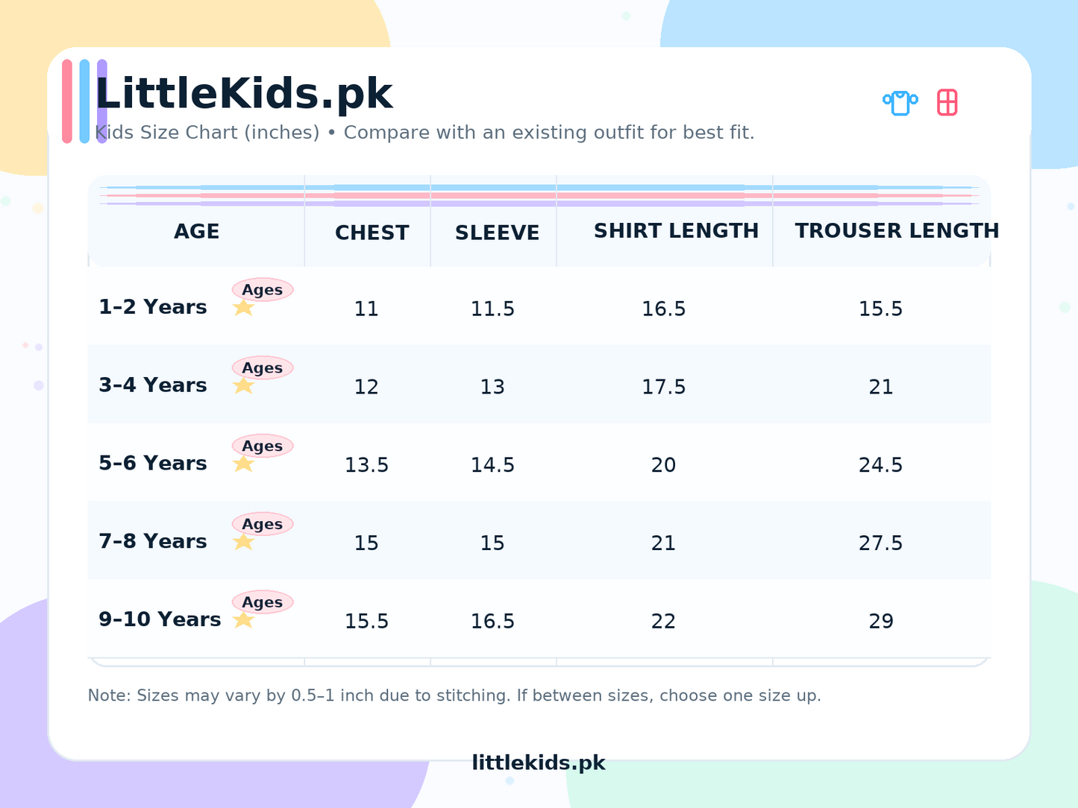Click the 13.5 chest value cell
The height and width of the screenshot is (808, 1078).
pyautogui.click(x=366, y=465)
